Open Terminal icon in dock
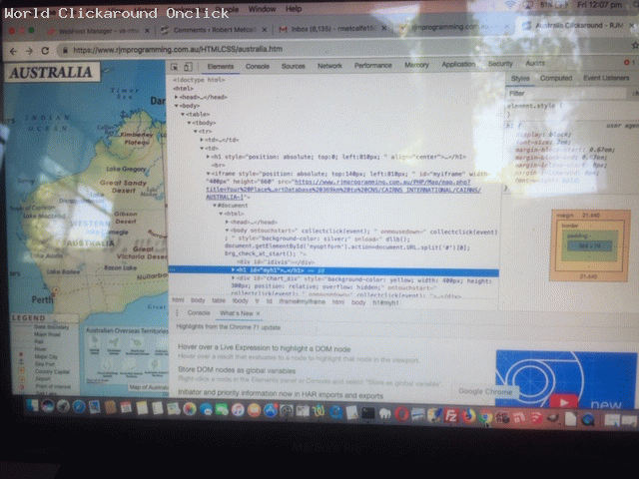 (368, 413)
